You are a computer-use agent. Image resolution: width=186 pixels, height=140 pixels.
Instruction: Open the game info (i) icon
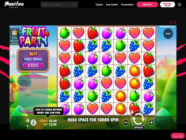pyautogui.click(x=33, y=122)
